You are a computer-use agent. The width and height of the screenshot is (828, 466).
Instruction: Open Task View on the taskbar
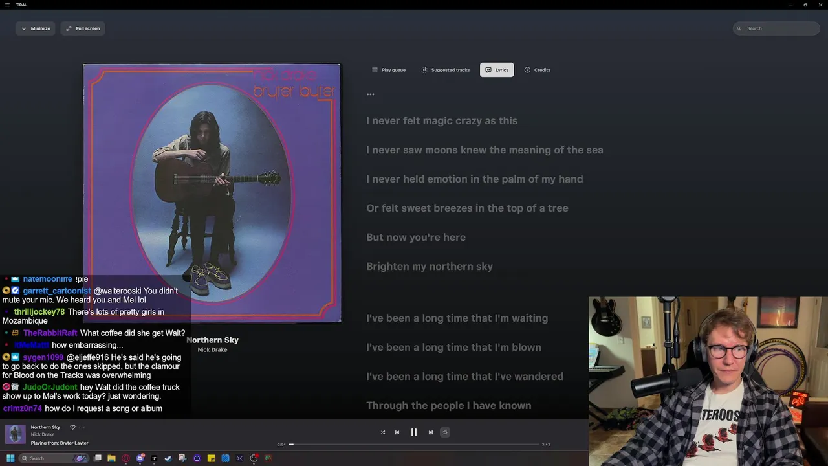98,458
